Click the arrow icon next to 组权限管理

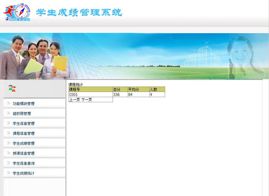(x=8, y=113)
